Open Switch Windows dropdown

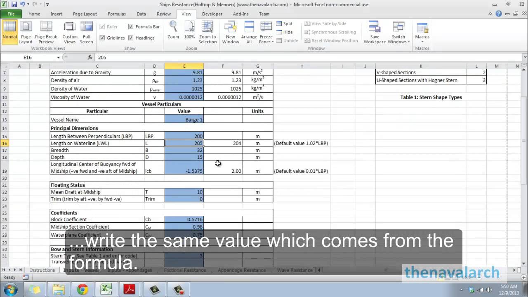tap(398, 32)
